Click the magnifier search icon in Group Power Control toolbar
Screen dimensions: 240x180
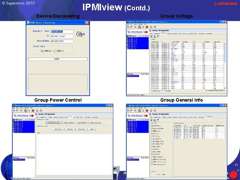coord(21,111)
